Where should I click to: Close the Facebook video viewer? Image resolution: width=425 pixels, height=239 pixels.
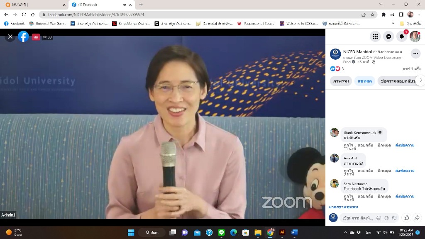point(10,37)
